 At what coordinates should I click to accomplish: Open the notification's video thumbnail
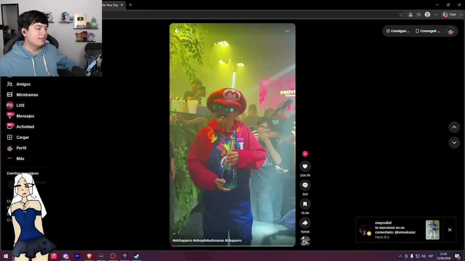pos(432,230)
